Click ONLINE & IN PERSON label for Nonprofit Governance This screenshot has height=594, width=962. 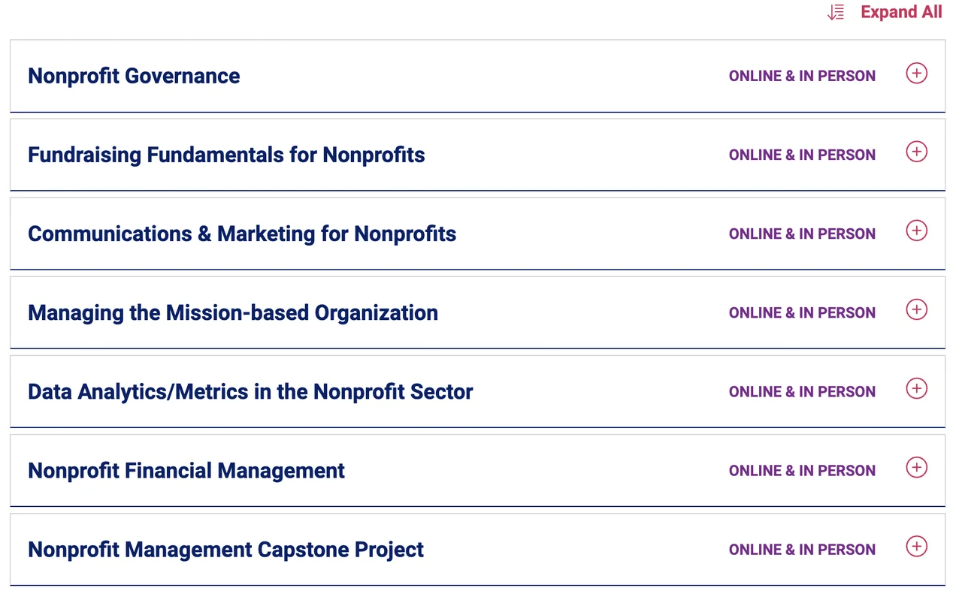click(802, 76)
